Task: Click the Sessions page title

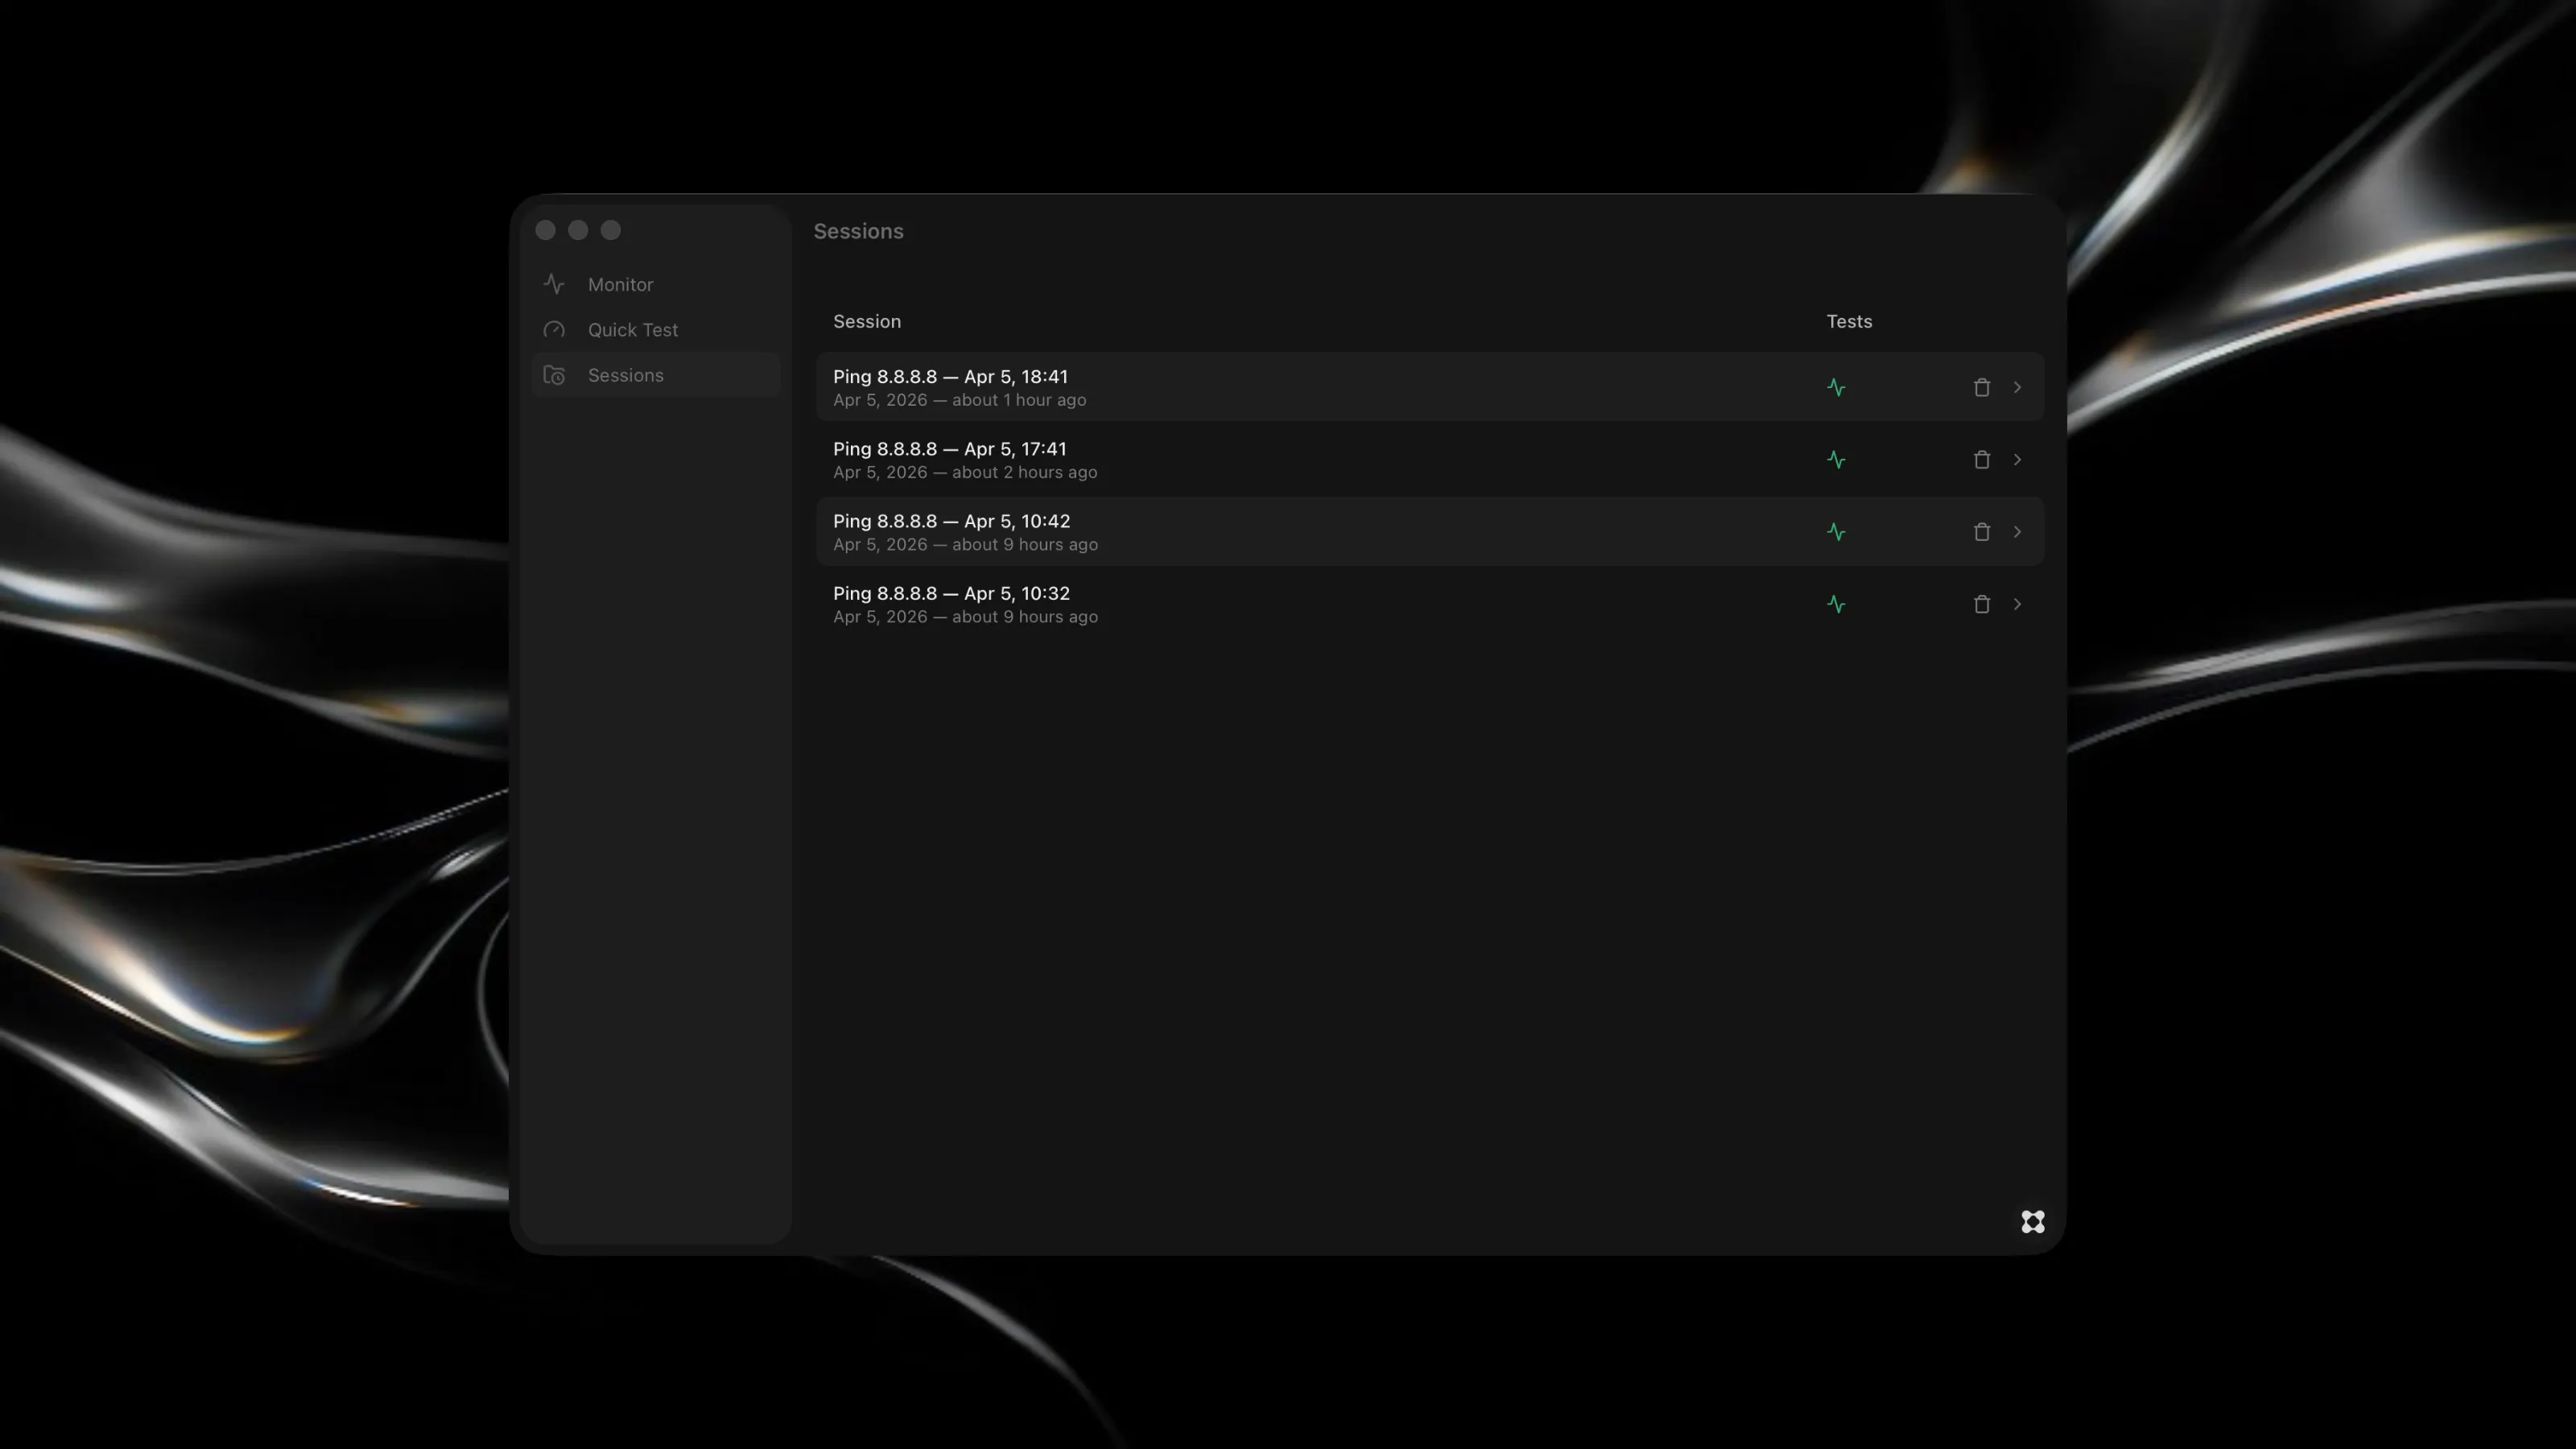Action: 858,231
